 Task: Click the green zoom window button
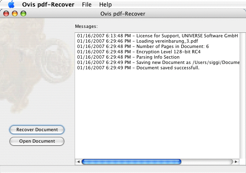click(23, 14)
